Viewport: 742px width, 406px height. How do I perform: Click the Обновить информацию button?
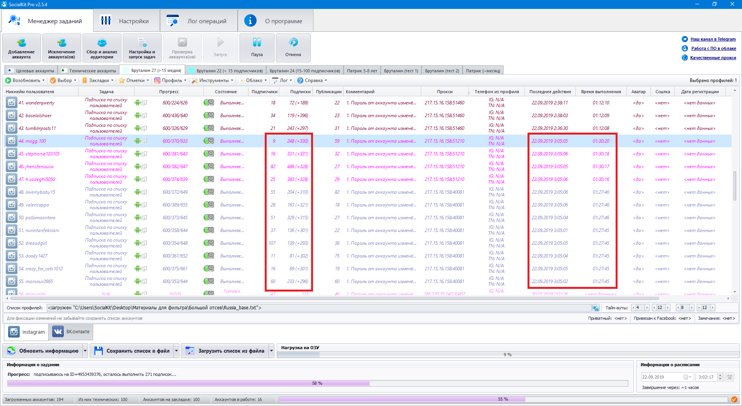pos(43,351)
